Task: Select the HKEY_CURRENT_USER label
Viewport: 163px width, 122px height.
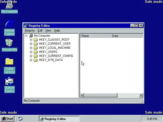Action: 55,44
